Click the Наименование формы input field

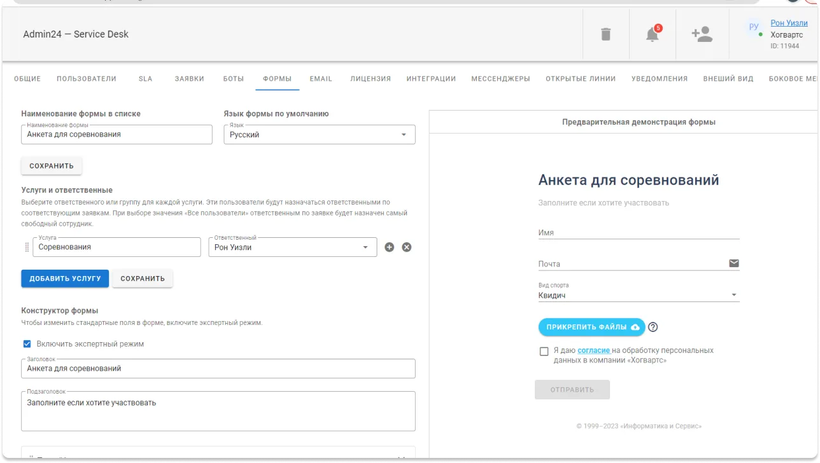click(117, 135)
